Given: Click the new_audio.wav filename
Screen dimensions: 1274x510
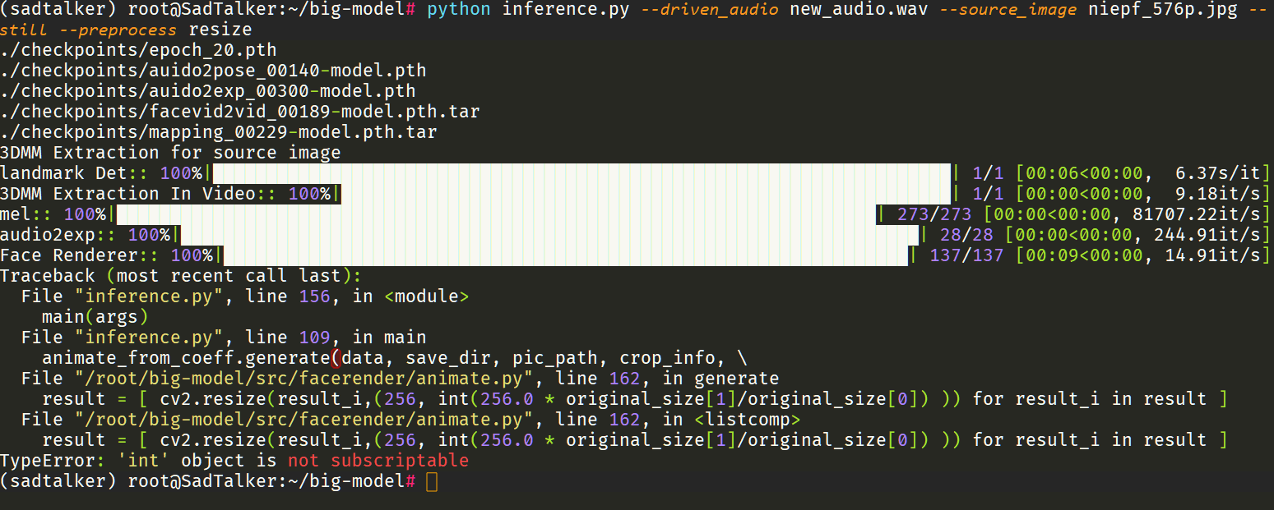Looking at the screenshot, I should click(x=855, y=10).
